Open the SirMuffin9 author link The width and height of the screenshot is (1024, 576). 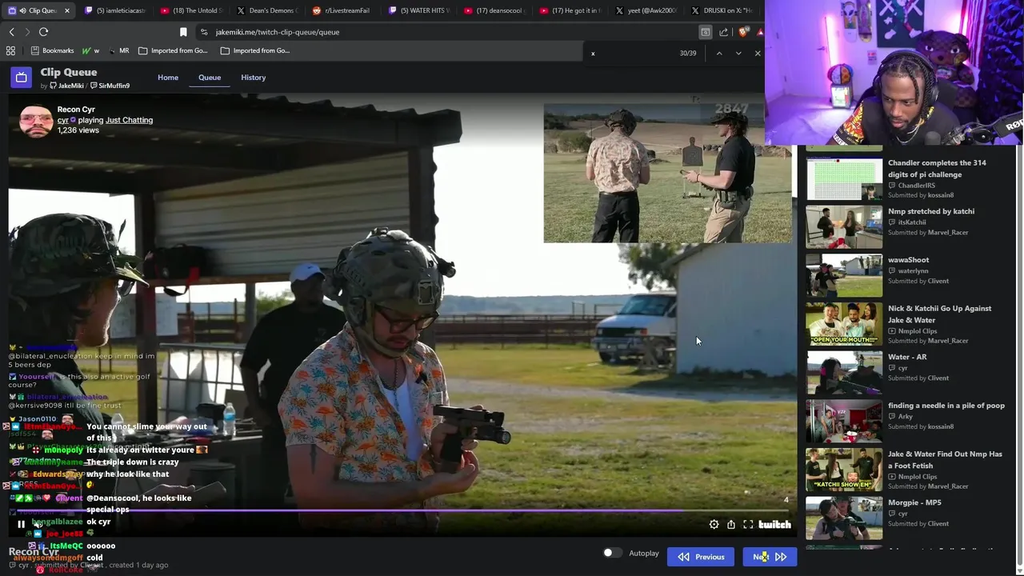110,86
